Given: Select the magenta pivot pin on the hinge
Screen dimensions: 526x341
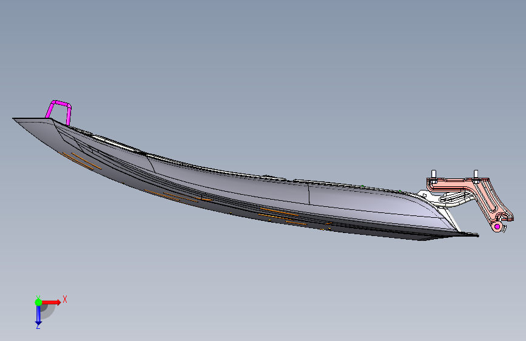Looking at the screenshot, I should (x=497, y=227).
